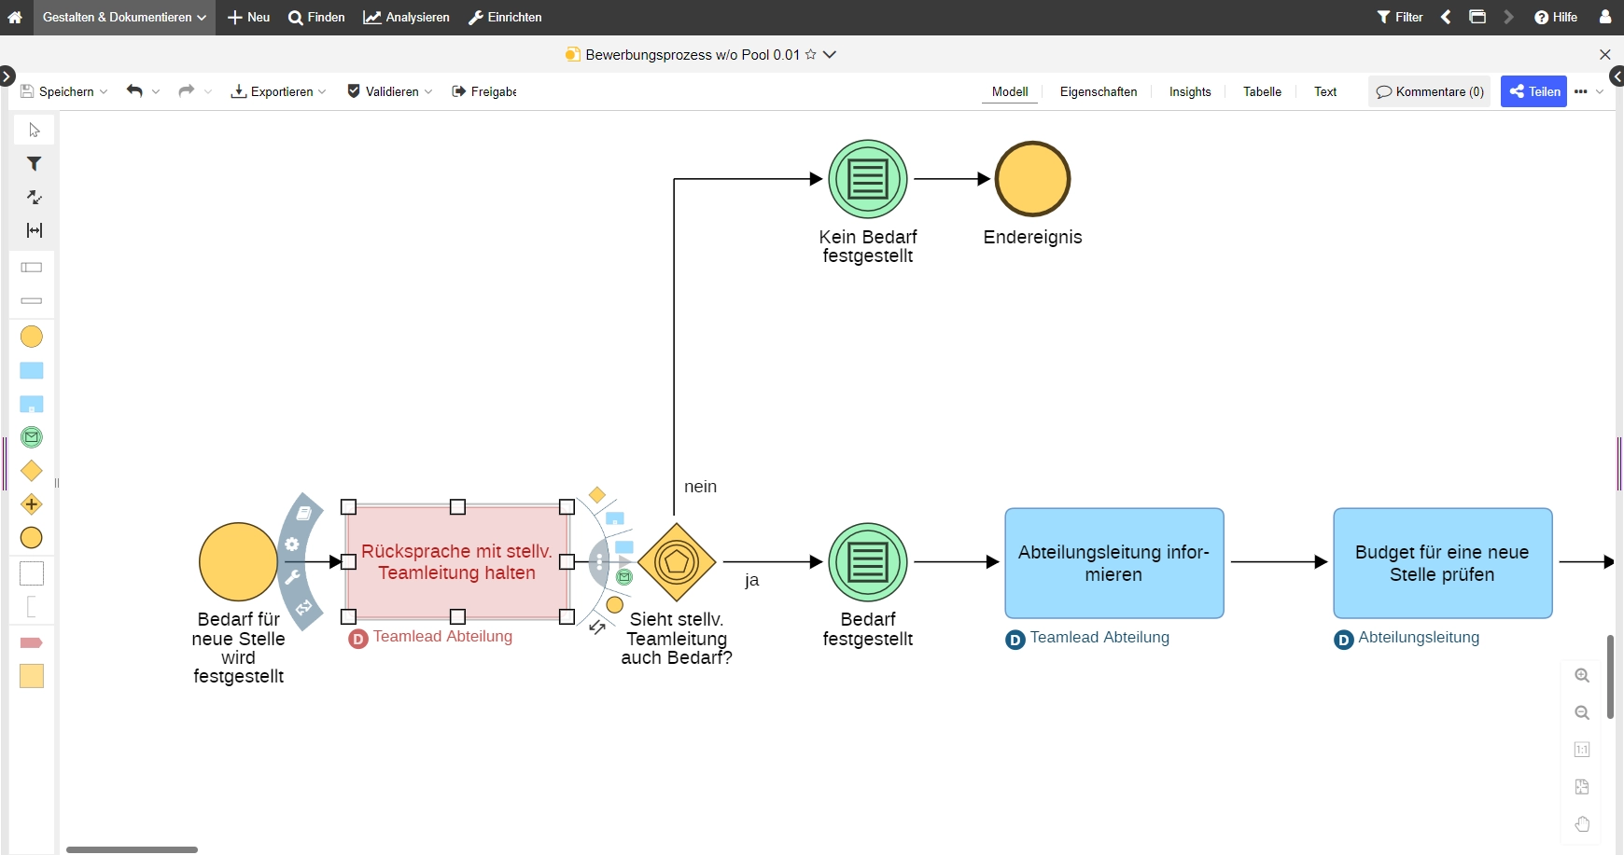This screenshot has width=1624, height=855.
Task: Click the blue Teilen button
Action: point(1533,91)
